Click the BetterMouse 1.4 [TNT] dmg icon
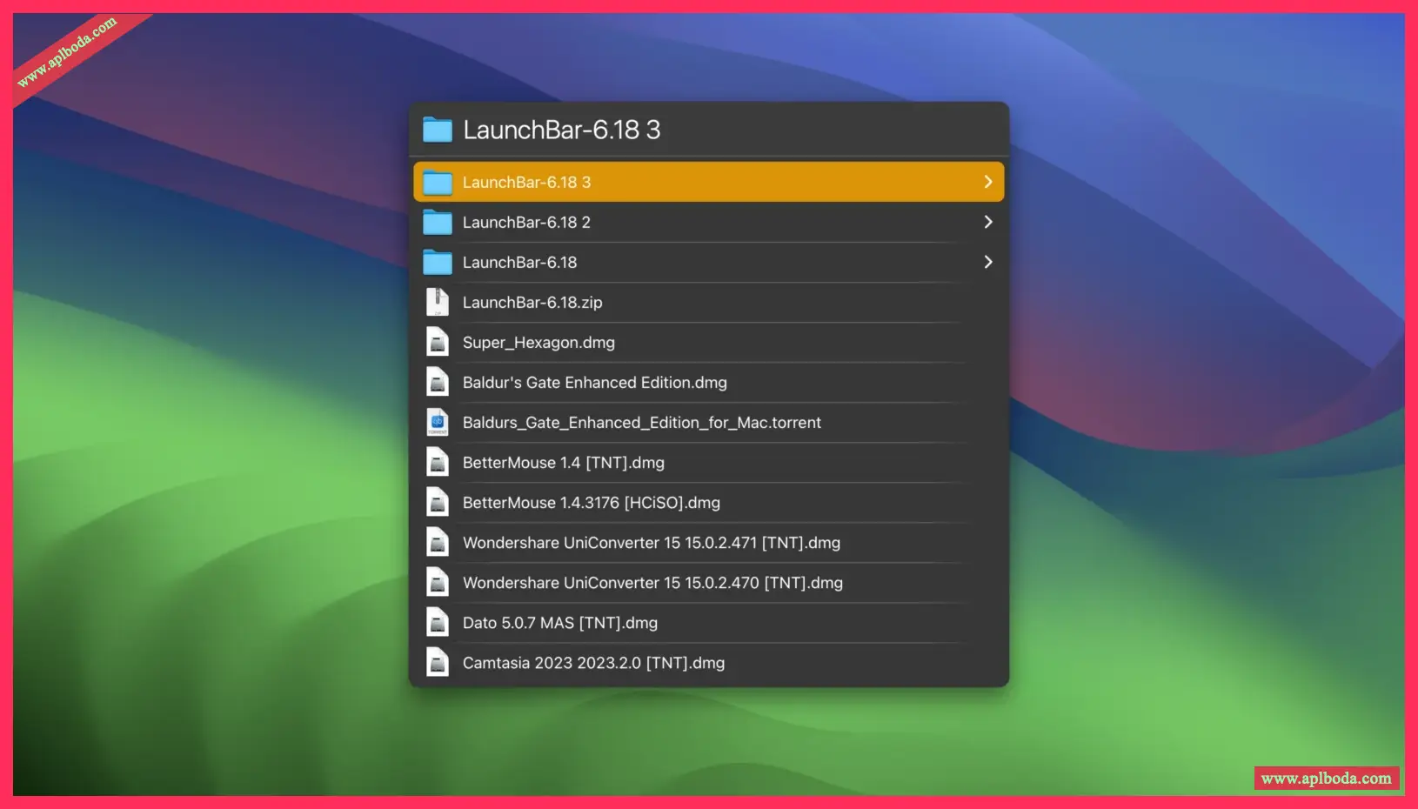Image resolution: width=1418 pixels, height=809 pixels. [438, 463]
